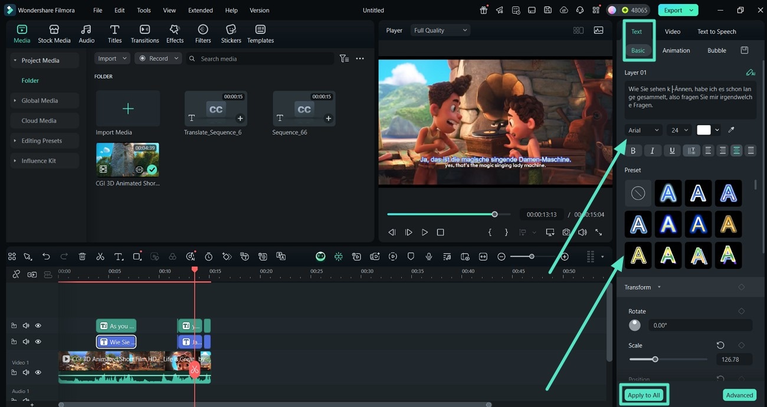Click the Search media field

(x=260, y=58)
